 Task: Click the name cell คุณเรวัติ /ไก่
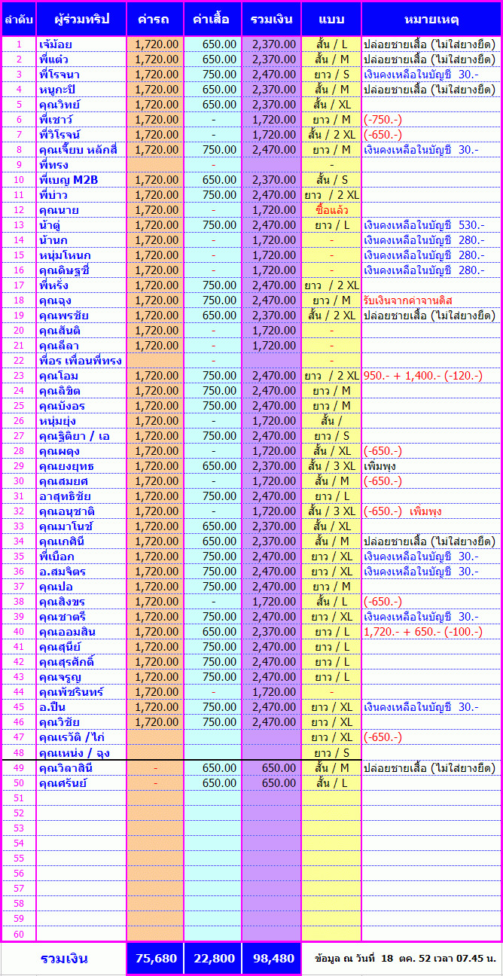81,737
